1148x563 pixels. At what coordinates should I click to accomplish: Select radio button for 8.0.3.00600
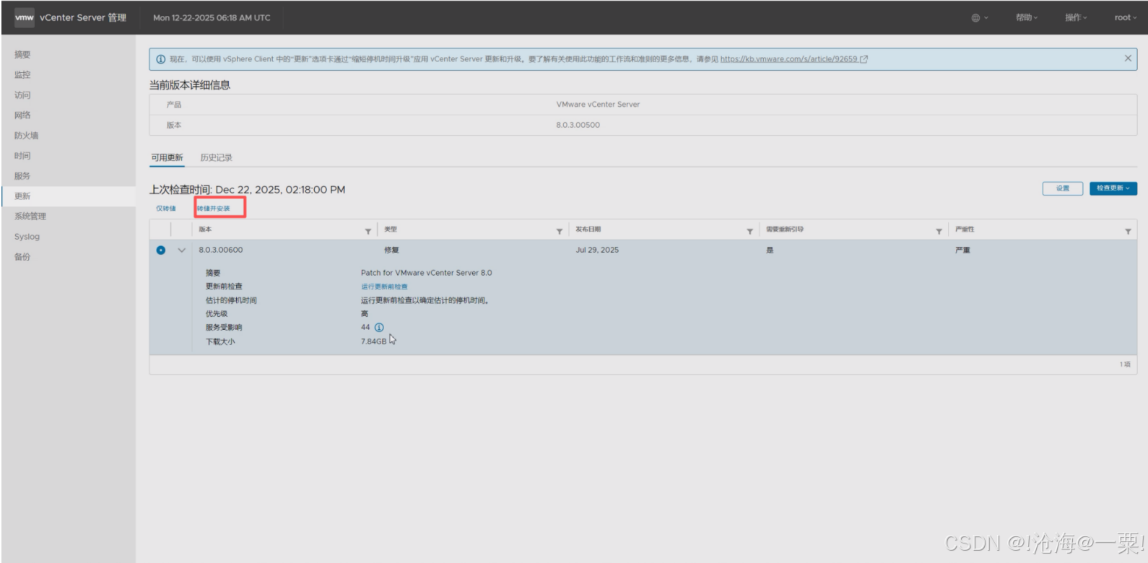[x=160, y=250]
